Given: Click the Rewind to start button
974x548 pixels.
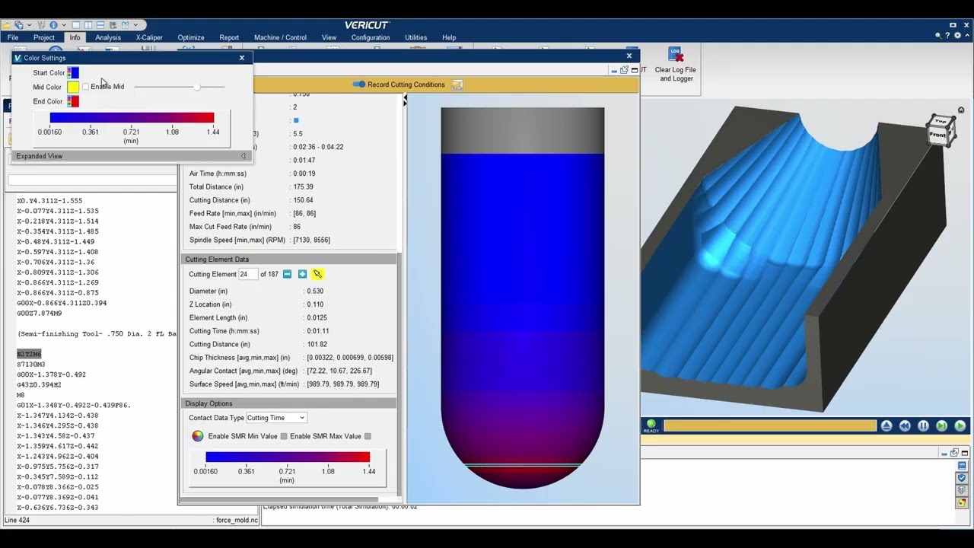Looking at the screenshot, I should click(905, 426).
